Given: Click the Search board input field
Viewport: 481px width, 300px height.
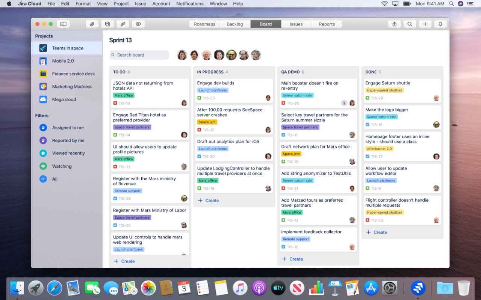Looking at the screenshot, I should pyautogui.click(x=139, y=55).
